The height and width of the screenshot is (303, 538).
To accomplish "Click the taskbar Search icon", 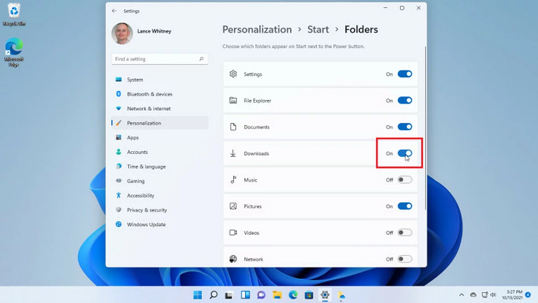I will [x=213, y=295].
